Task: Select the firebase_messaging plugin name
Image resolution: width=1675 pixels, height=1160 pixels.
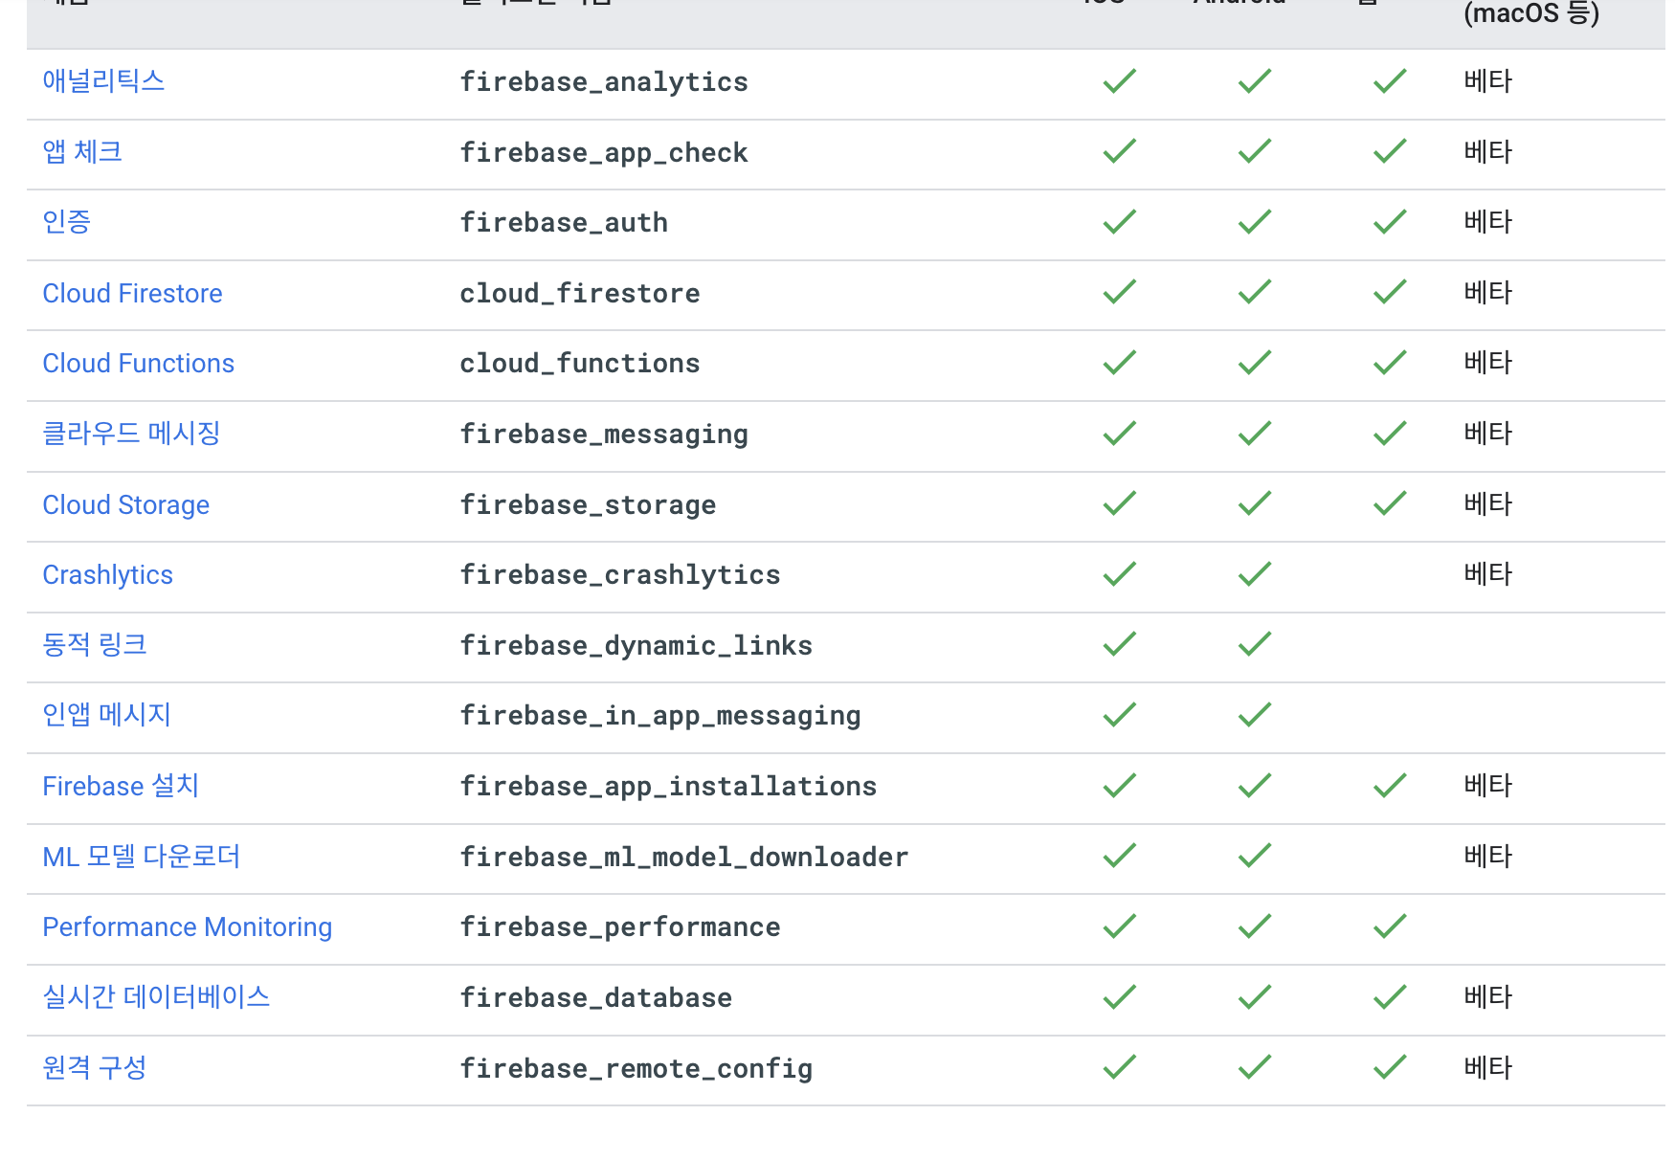Action: coord(604,435)
